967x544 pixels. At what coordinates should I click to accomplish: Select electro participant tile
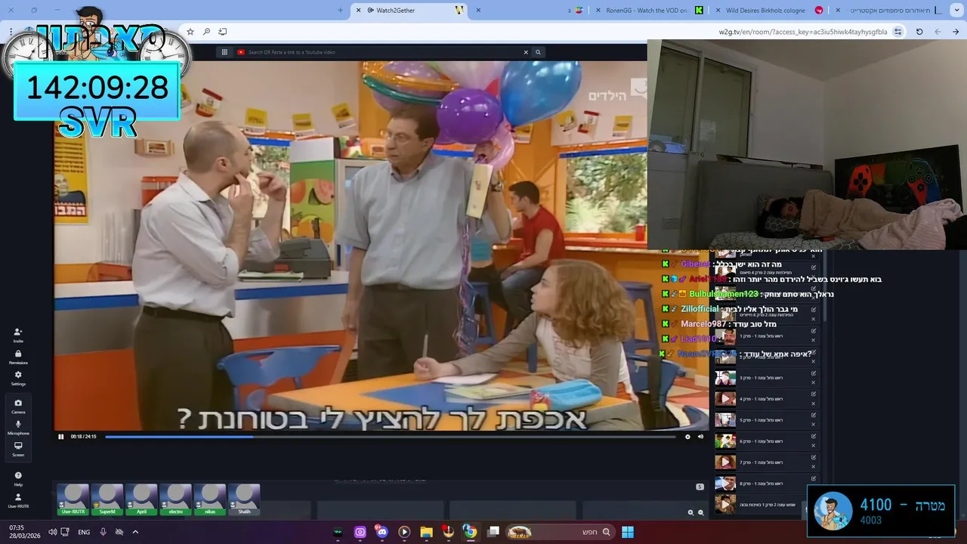[175, 499]
